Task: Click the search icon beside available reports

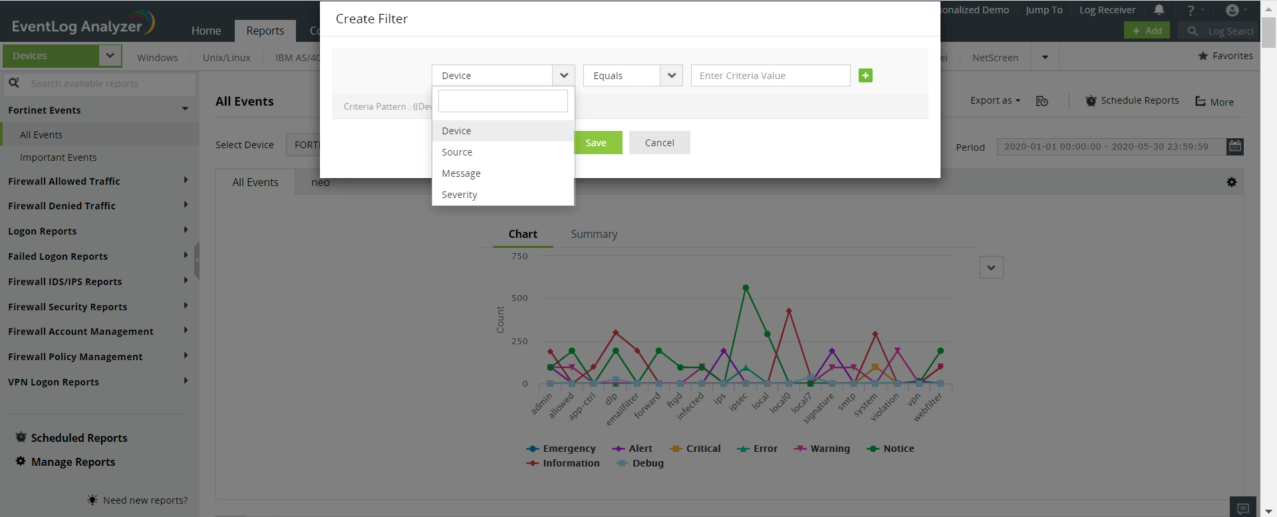Action: click(14, 83)
